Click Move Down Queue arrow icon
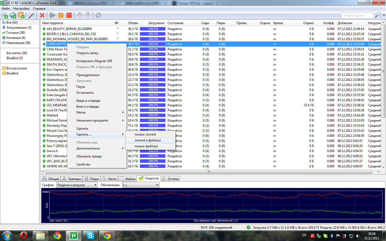The image size is (386, 241). (88, 15)
